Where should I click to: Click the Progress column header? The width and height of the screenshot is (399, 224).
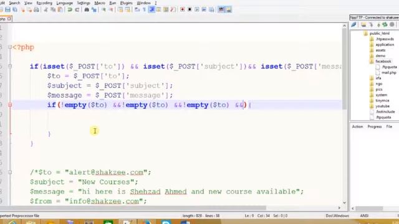pos(374,126)
